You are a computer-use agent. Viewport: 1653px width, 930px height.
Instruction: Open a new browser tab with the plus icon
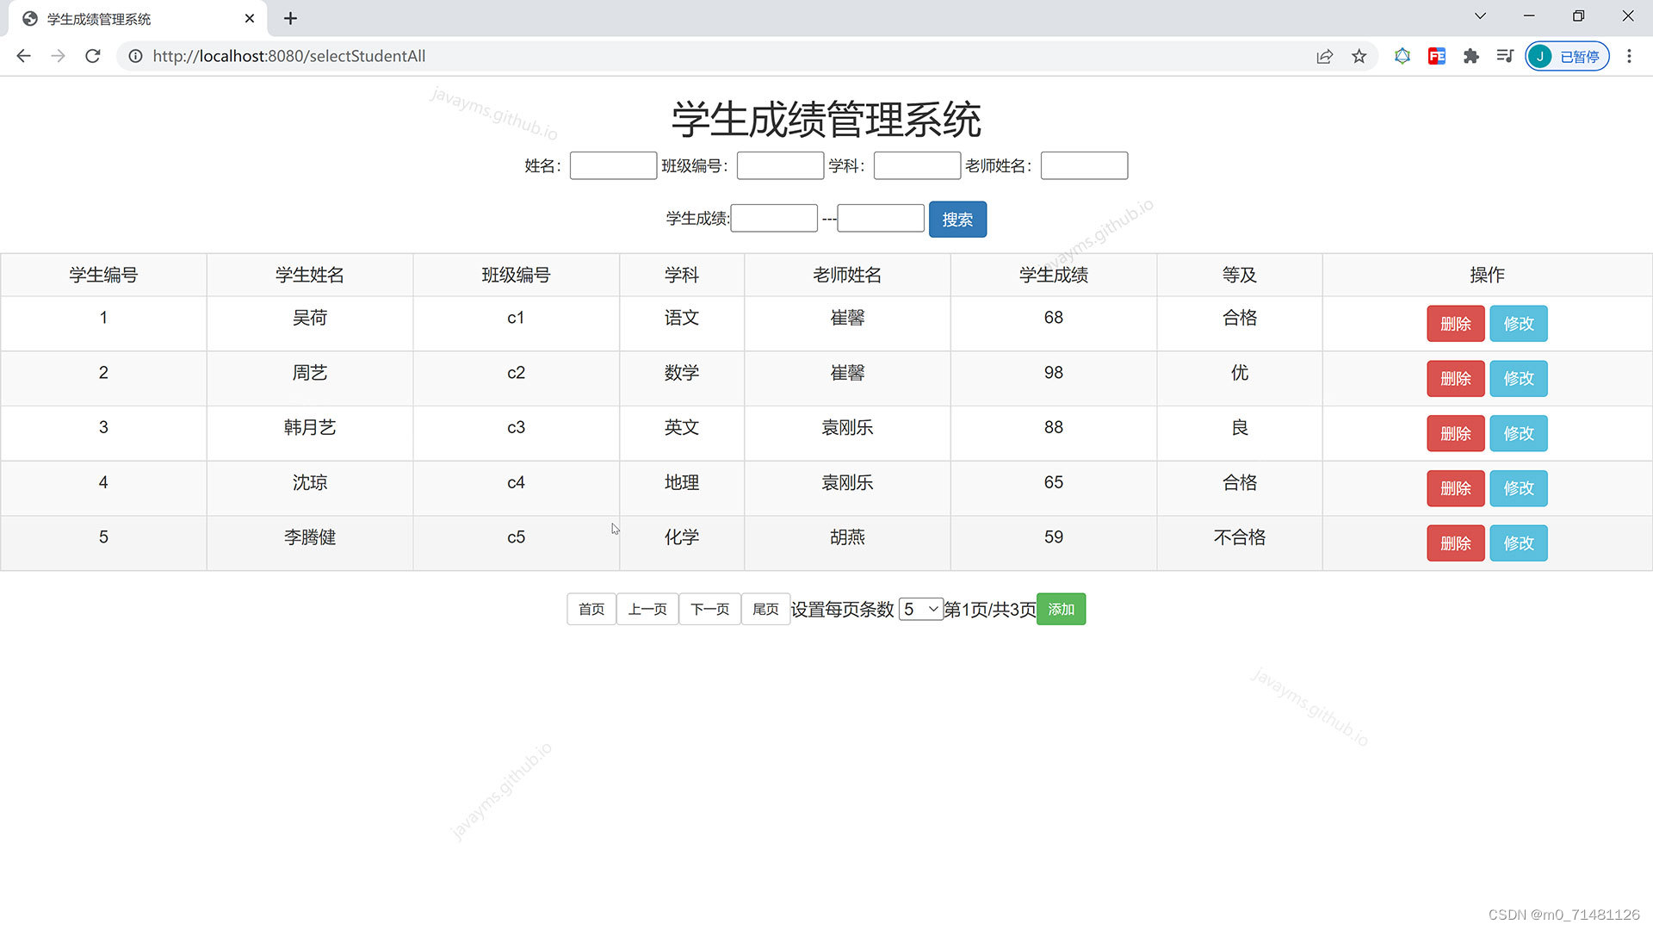tap(290, 18)
